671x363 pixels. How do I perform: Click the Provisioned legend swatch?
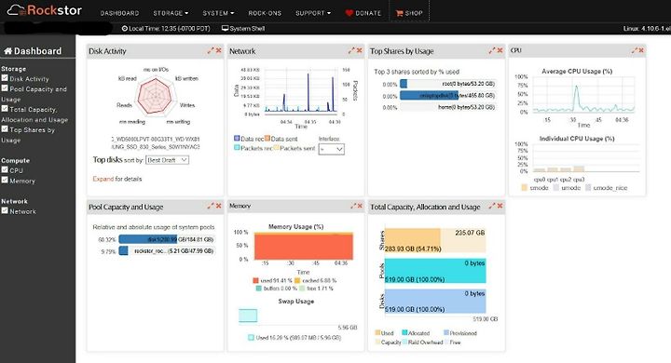[x=446, y=332]
